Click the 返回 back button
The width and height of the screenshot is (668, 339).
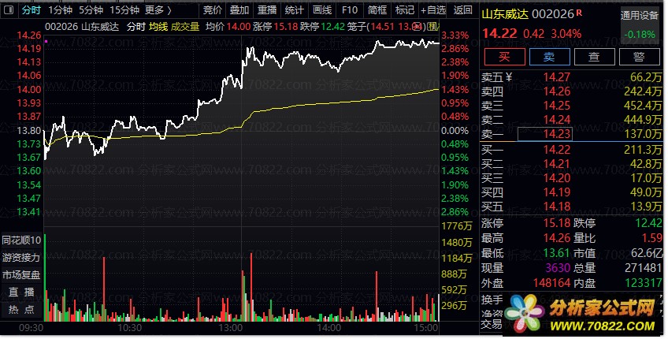(462, 9)
